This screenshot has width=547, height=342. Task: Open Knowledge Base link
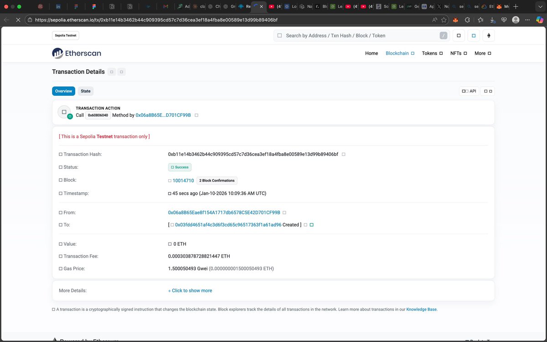(421, 309)
